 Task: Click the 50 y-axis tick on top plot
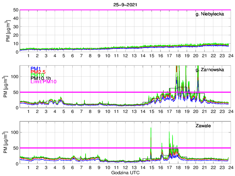tap(16, 10)
